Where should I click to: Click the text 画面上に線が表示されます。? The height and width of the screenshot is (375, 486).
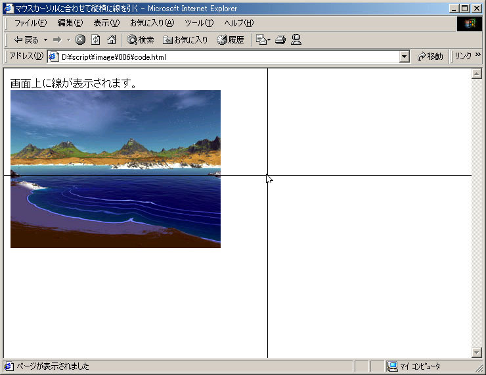[73, 83]
